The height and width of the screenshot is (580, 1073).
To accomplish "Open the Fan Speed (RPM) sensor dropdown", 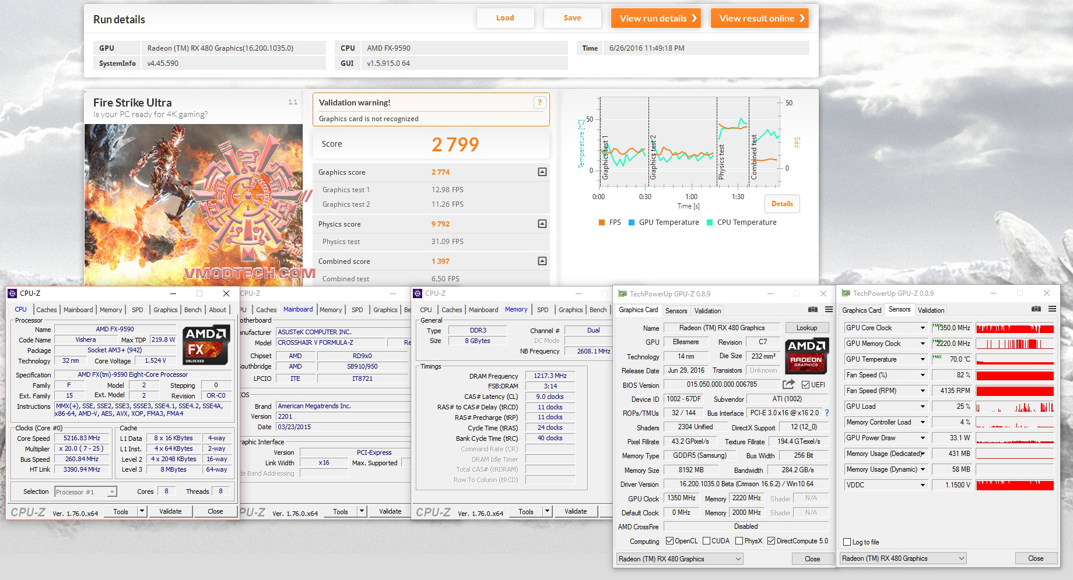I will coord(923,391).
